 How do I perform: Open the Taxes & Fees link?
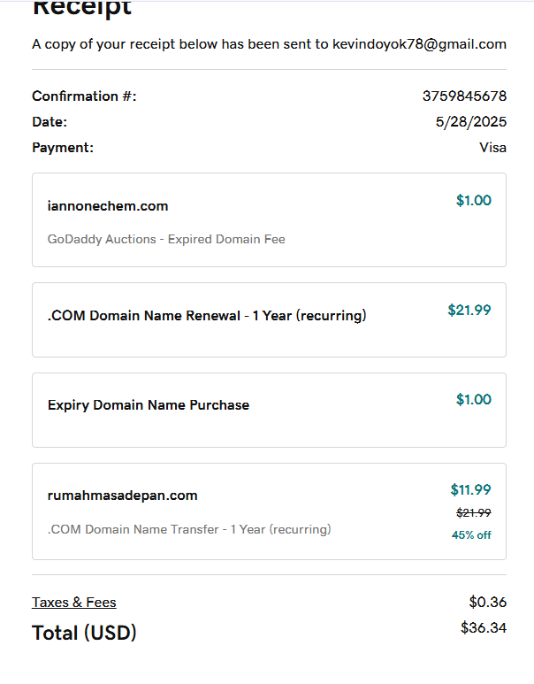tap(74, 603)
